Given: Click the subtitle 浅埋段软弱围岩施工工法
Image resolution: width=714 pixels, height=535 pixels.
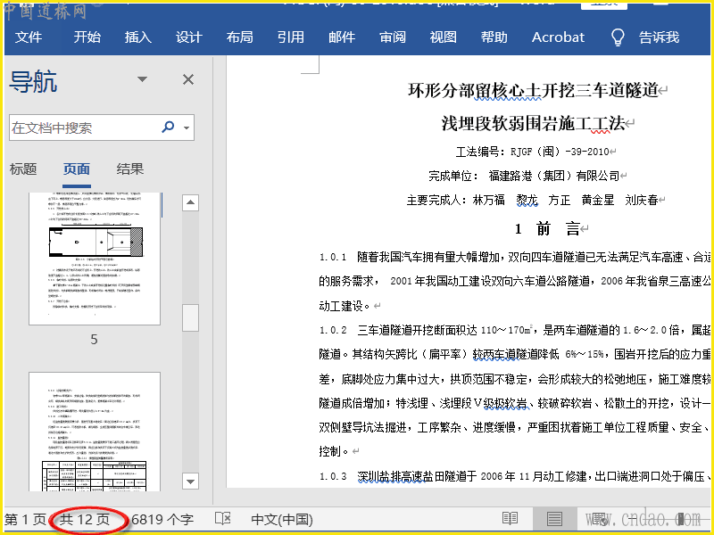Looking at the screenshot, I should 534,123.
